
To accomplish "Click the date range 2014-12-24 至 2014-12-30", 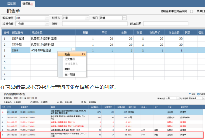I will pyautogui.click(x=26, y=98).
